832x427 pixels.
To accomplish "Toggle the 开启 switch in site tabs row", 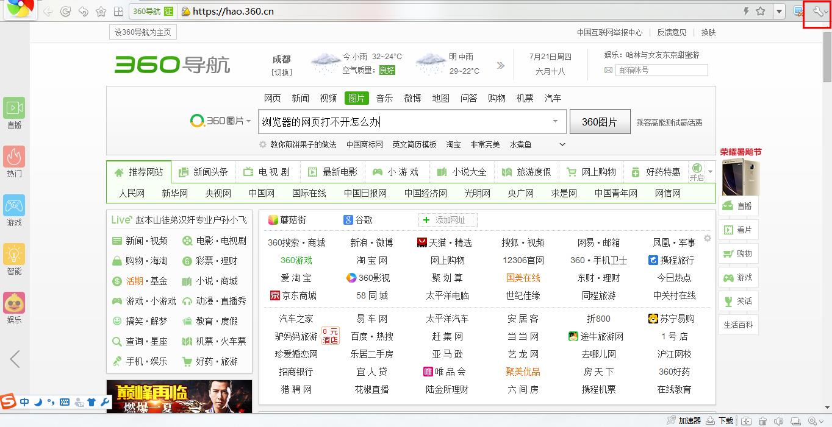I will click(x=697, y=172).
